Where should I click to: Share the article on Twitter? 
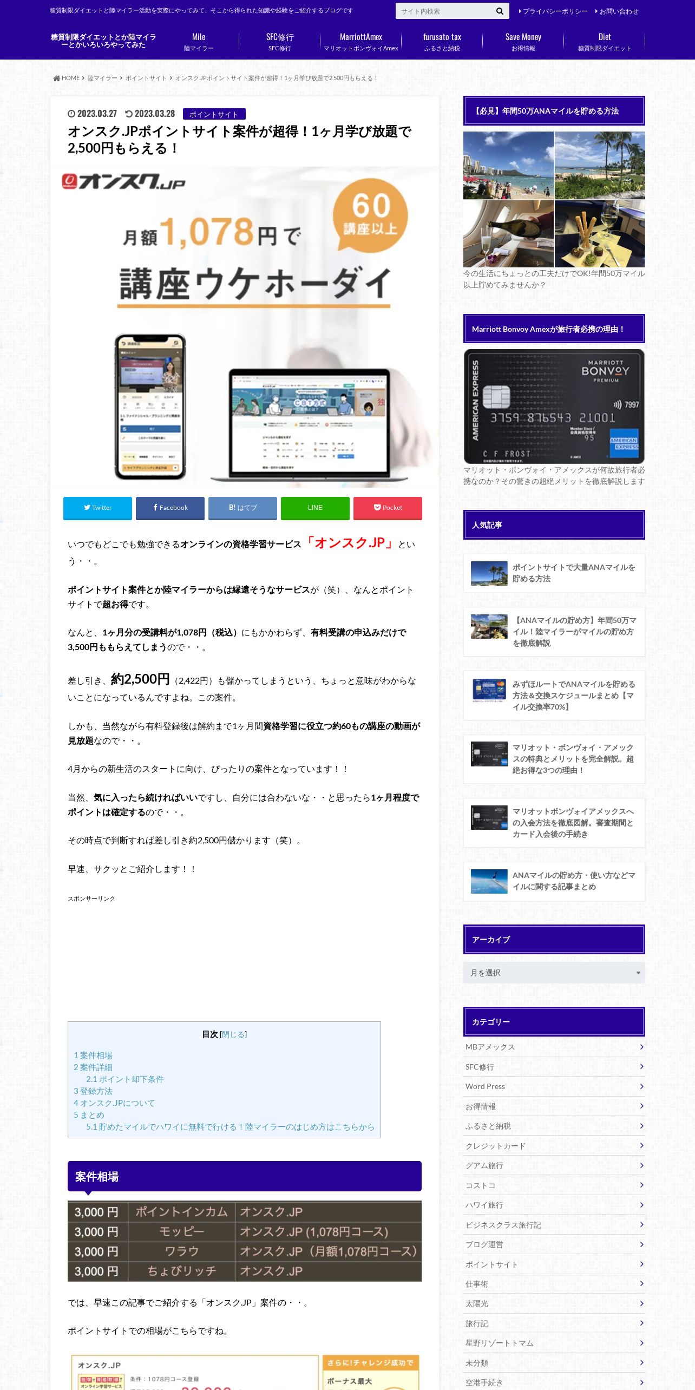pyautogui.click(x=97, y=508)
